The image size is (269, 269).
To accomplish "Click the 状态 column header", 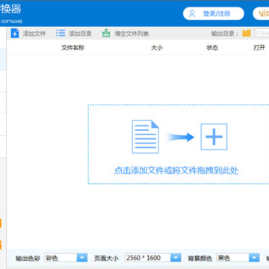I will (212, 48).
